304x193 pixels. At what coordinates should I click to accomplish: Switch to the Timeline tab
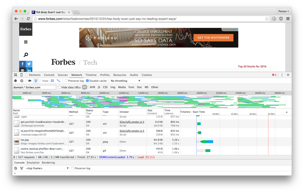pos(91,75)
